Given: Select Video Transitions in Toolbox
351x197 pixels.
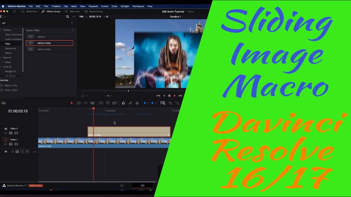Looking at the screenshot, I should click(13, 35).
